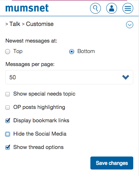The height and width of the screenshot is (176, 139).
Task: Enable OP posts highlighting checkbox
Action: click(x=8, y=107)
